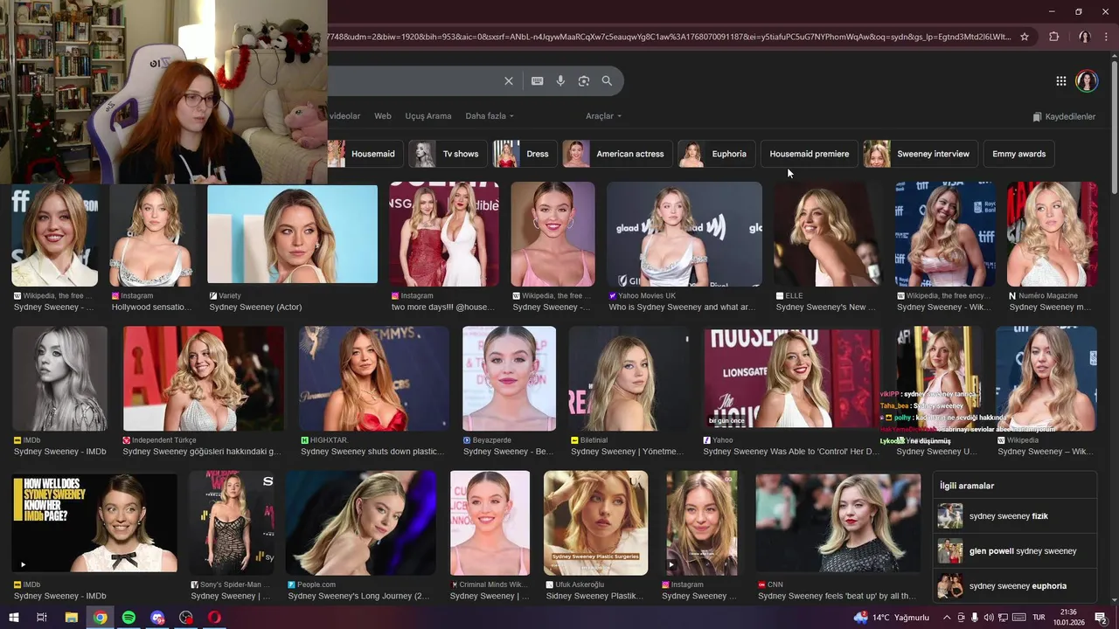The width and height of the screenshot is (1119, 629).
Task: Open the People.com image result
Action: pyautogui.click(x=360, y=522)
